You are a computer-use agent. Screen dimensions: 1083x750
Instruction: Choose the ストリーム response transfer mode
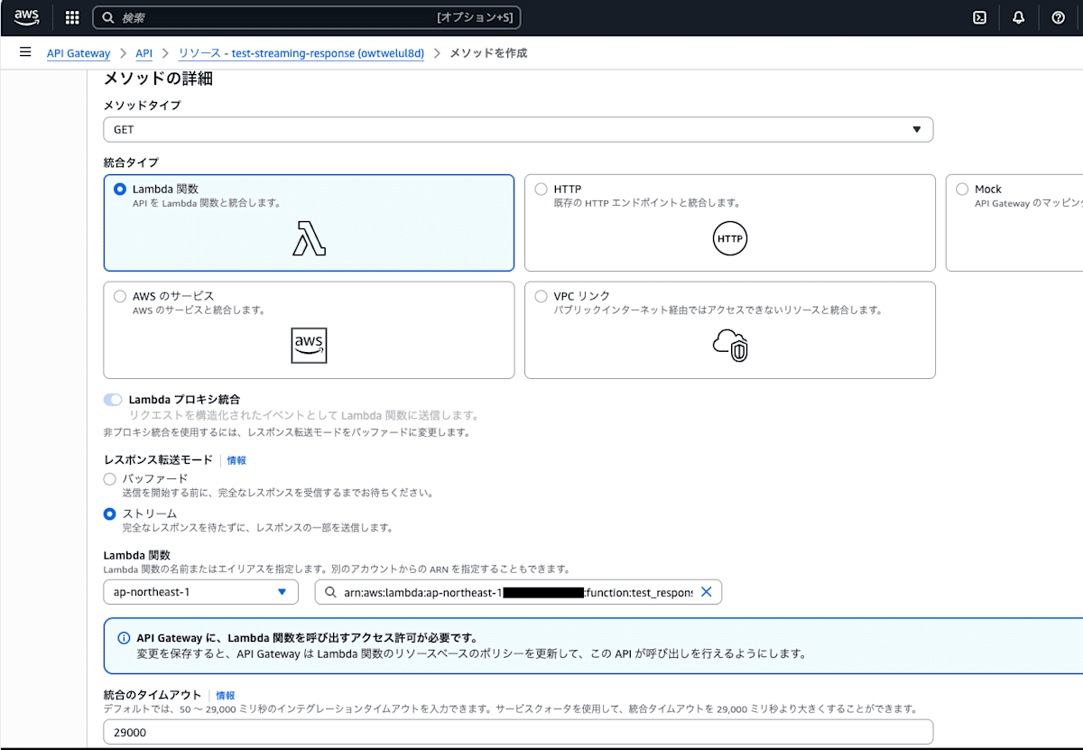coord(110,514)
